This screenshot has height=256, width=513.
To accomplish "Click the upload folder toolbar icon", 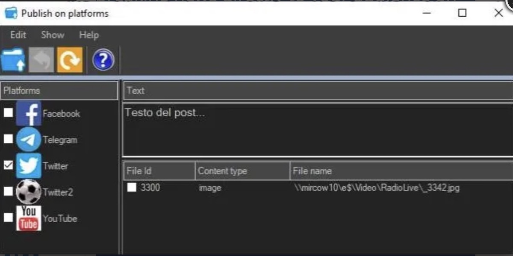I will tap(13, 60).
